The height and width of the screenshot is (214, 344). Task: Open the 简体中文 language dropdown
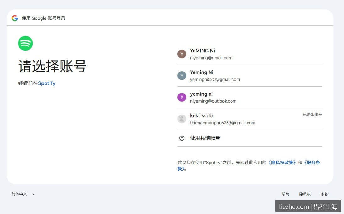(23, 194)
